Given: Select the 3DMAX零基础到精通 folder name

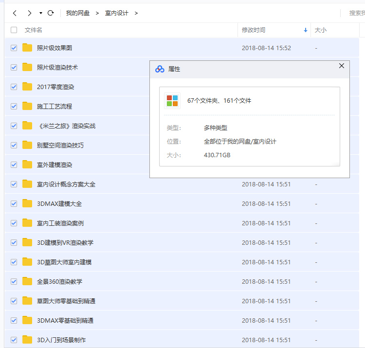Looking at the screenshot, I should [65, 321].
